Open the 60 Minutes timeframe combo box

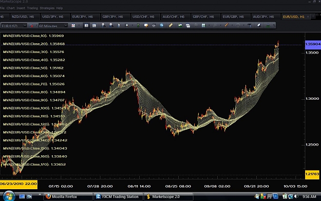click(x=53, y=26)
